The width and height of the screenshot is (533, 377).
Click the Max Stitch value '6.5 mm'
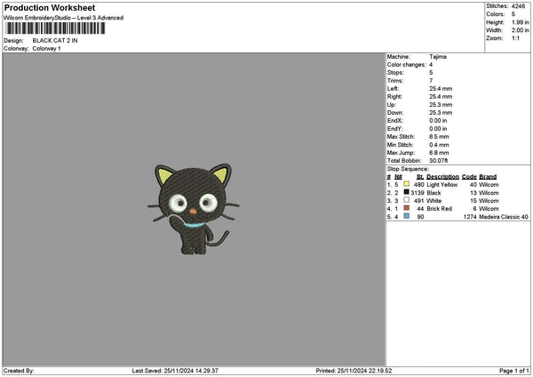point(439,136)
